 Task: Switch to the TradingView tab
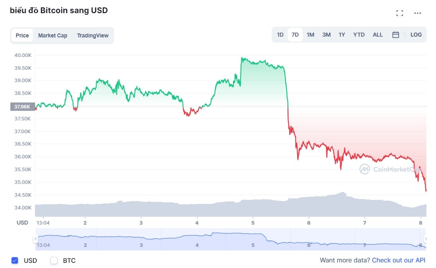click(x=93, y=35)
